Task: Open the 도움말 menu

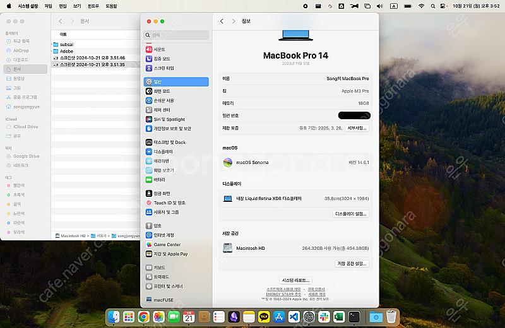Action: (112, 6)
